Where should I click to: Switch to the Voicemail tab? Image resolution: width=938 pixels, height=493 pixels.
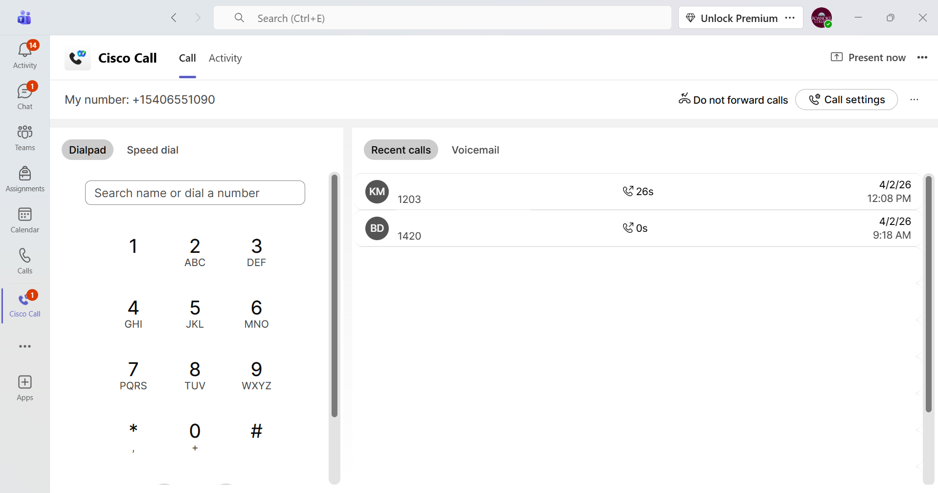[x=475, y=150]
